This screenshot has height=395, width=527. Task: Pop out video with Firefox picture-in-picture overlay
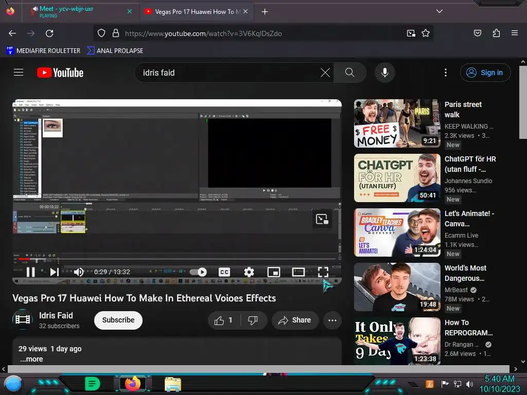click(322, 219)
